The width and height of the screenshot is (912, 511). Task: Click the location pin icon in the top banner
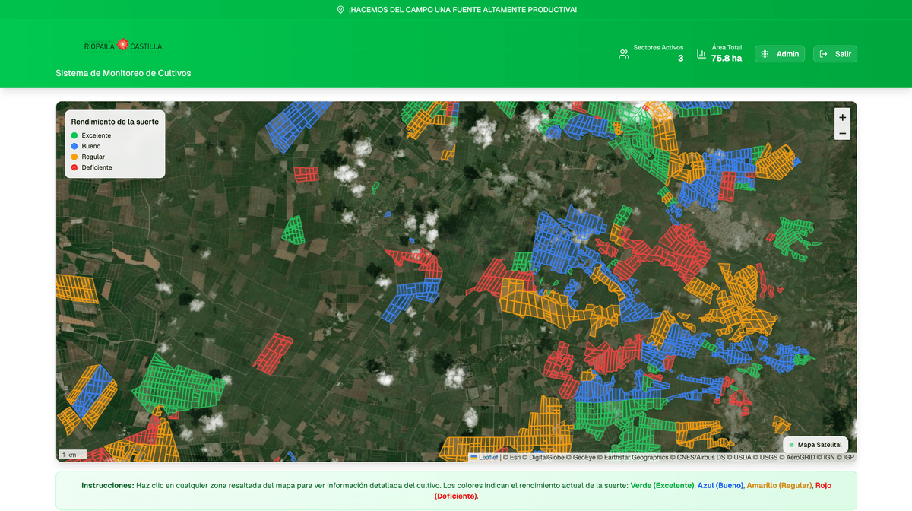tap(339, 10)
